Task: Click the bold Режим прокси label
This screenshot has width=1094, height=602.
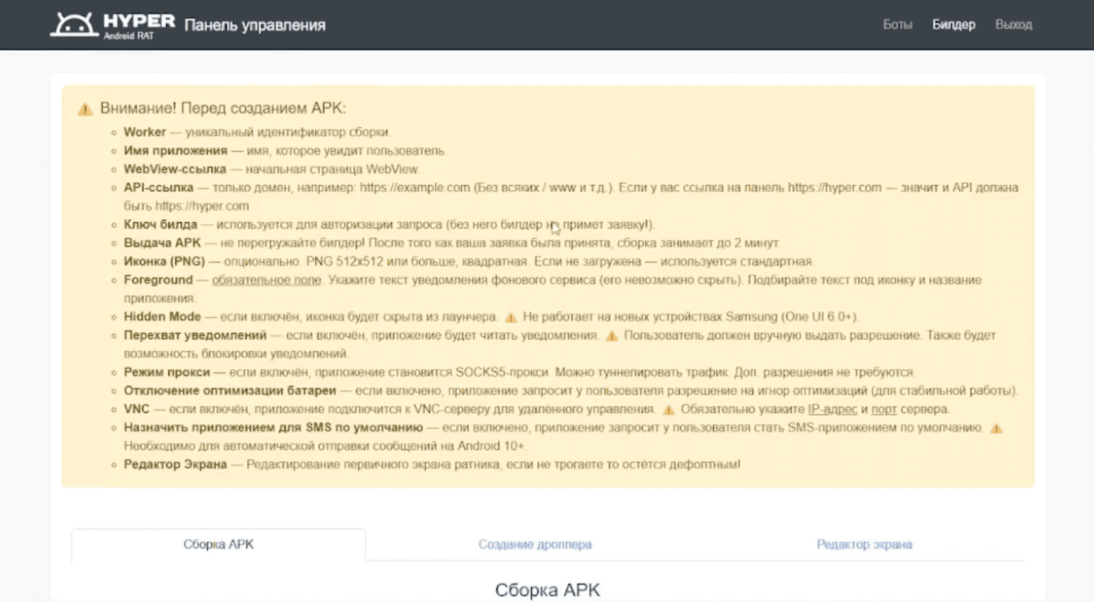Action: (x=167, y=372)
